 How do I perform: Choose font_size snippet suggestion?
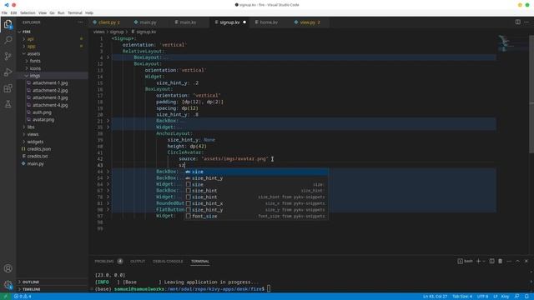click(x=256, y=216)
